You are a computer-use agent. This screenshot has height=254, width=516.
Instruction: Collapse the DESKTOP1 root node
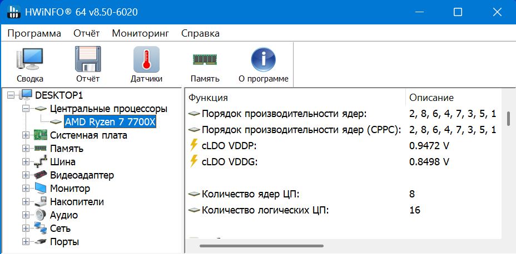(x=11, y=95)
